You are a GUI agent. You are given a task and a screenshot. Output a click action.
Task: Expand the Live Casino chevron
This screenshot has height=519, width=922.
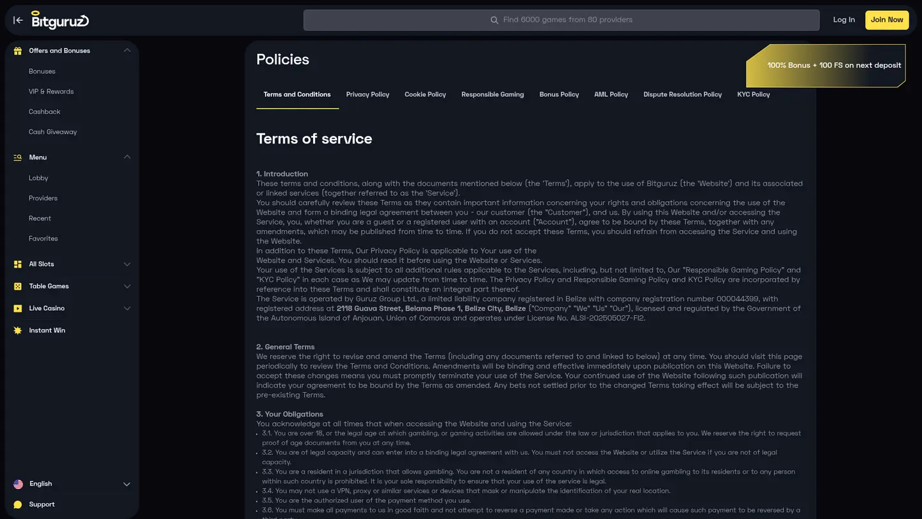tap(127, 308)
